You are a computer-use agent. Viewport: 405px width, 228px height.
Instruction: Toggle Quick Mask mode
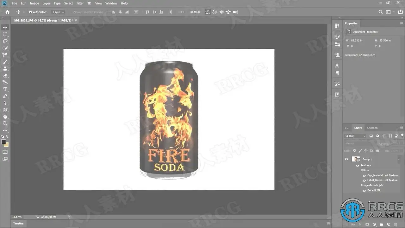(5, 152)
